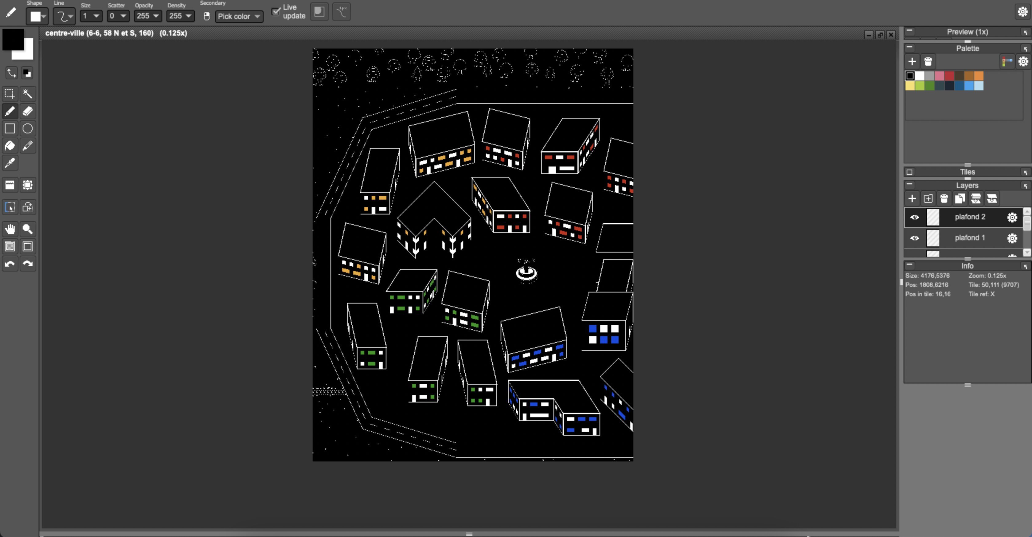
Task: Delete the selected layer
Action: click(x=944, y=199)
